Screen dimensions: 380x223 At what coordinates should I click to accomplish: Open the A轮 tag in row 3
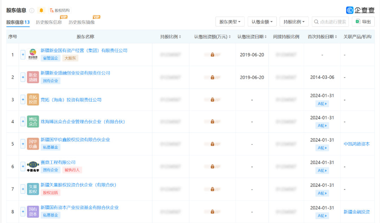click(x=322, y=104)
